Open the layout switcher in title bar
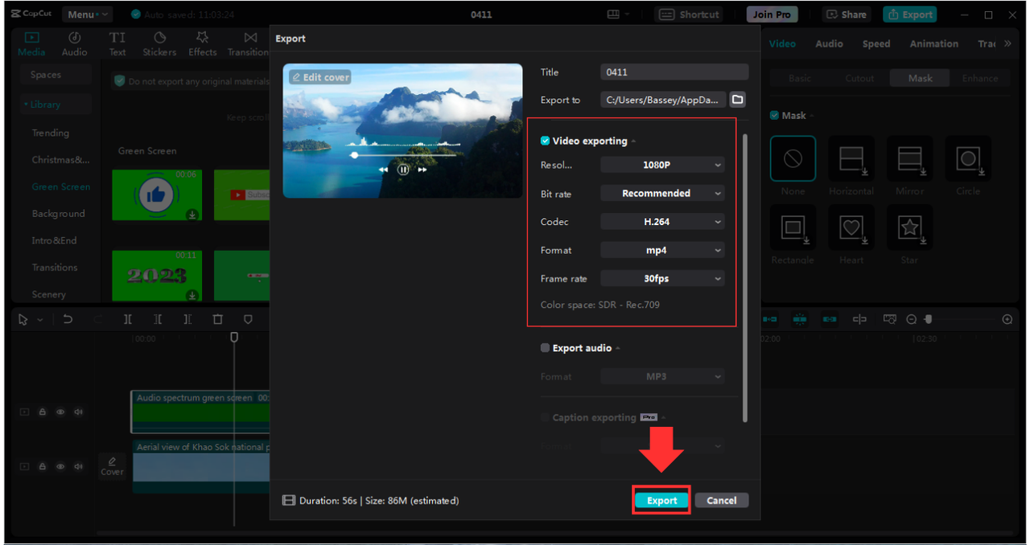This screenshot has height=545, width=1030. click(617, 14)
